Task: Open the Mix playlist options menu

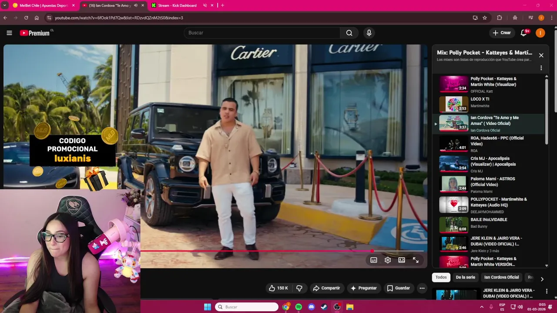Action: 541,68
